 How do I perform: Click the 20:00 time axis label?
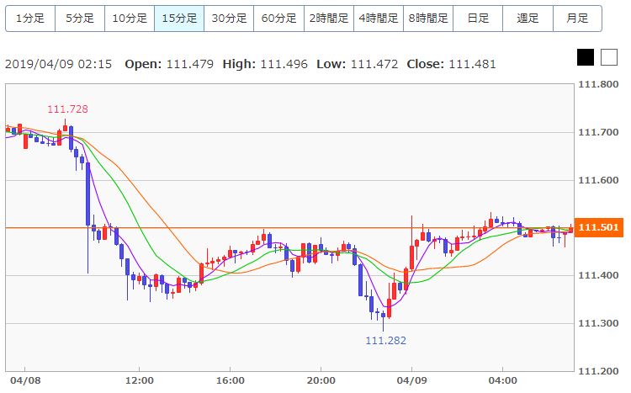321,380
